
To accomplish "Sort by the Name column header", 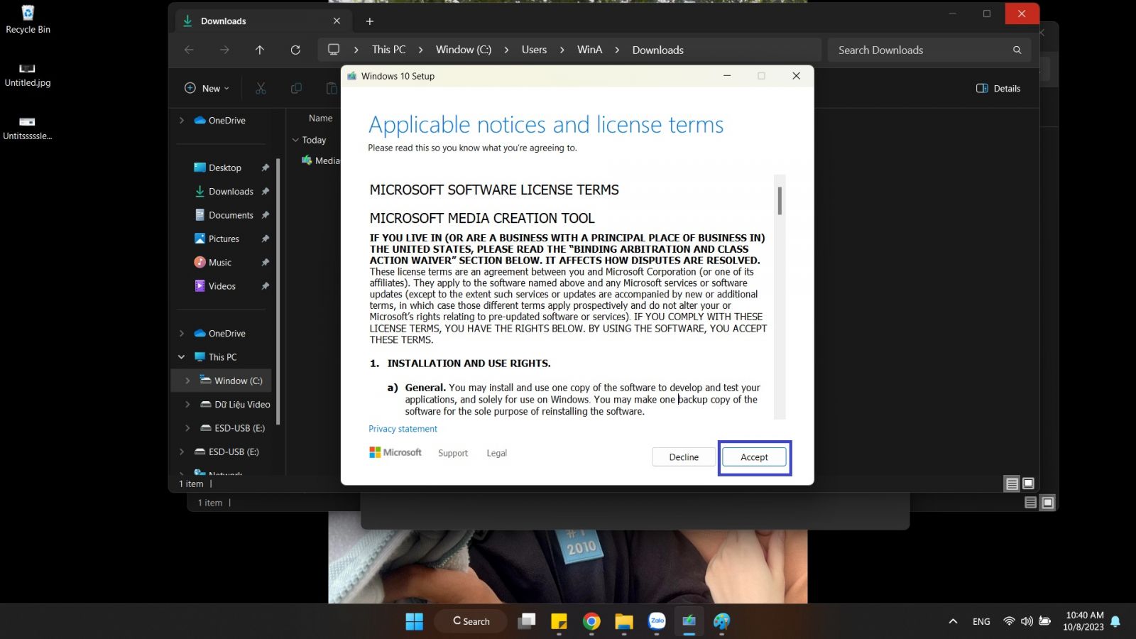I will [320, 119].
